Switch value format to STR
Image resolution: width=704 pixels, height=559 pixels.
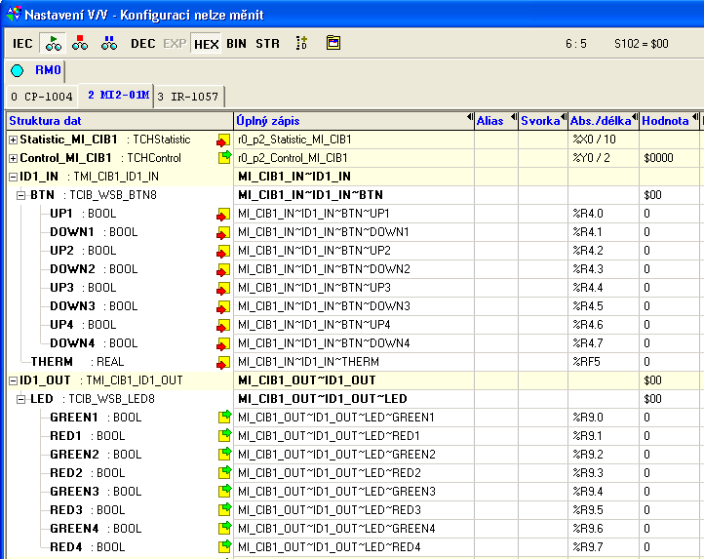(x=267, y=44)
